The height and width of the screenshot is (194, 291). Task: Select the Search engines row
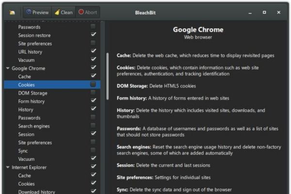(52, 126)
